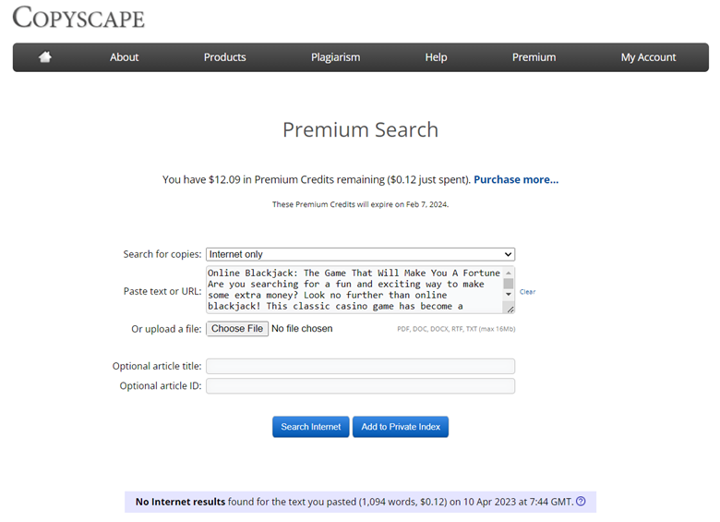720x522 pixels.
Task: Focus the Optional article title field
Action: pyautogui.click(x=360, y=367)
